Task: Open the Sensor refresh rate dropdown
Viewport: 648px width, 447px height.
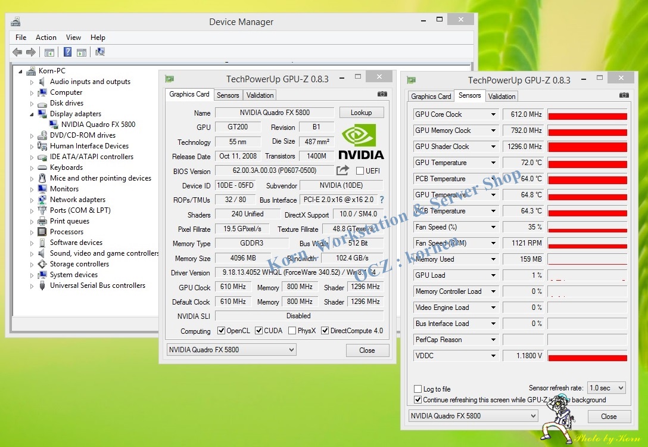Action: 606,388
